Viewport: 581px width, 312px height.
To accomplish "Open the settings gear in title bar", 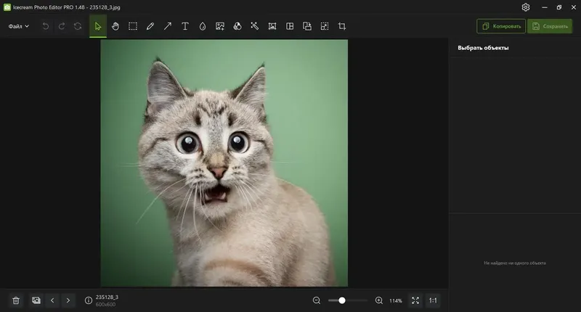I will click(526, 7).
